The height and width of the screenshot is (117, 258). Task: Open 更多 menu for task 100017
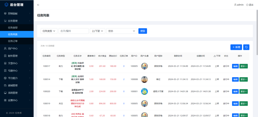(243, 66)
